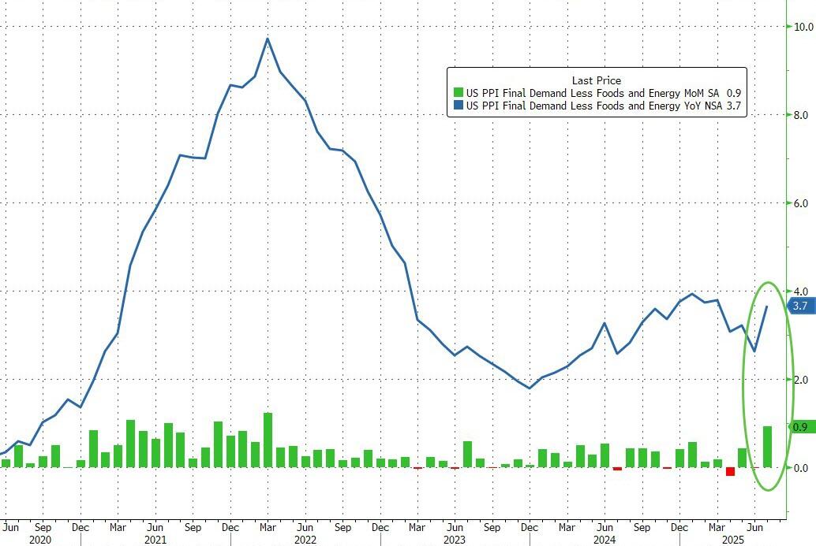Click the final green bar inside the ellipse
816x546 pixels.
pos(767,447)
